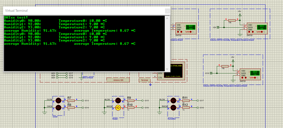Click the DHT22 display showing 92.0 and 9.0

pos(262,27)
